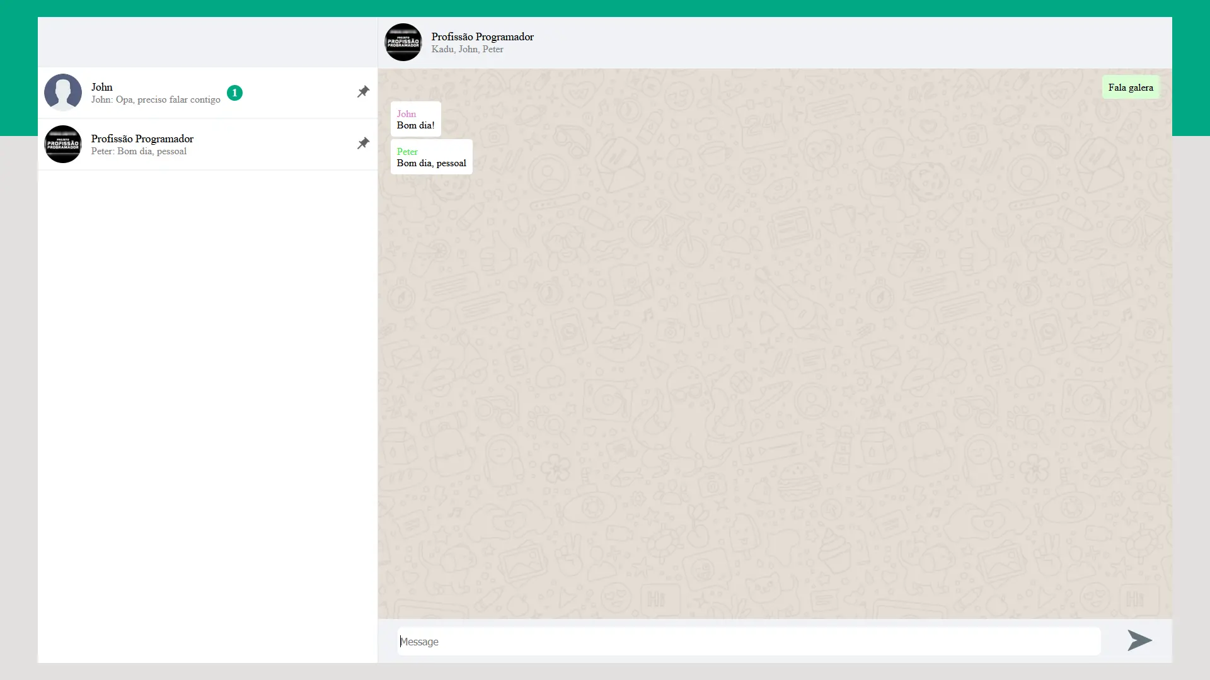Click Profissão Programador avatar in chat list
The image size is (1210, 680).
(63, 144)
